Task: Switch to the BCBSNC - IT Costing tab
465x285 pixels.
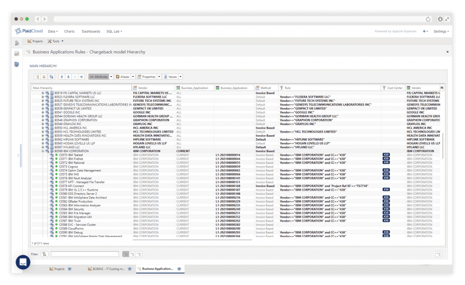Action: 106,269
